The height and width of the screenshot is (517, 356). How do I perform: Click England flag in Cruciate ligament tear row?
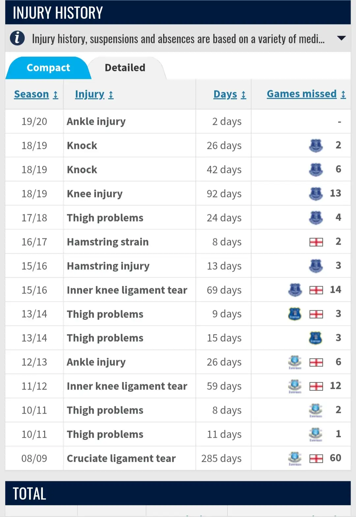point(316,459)
